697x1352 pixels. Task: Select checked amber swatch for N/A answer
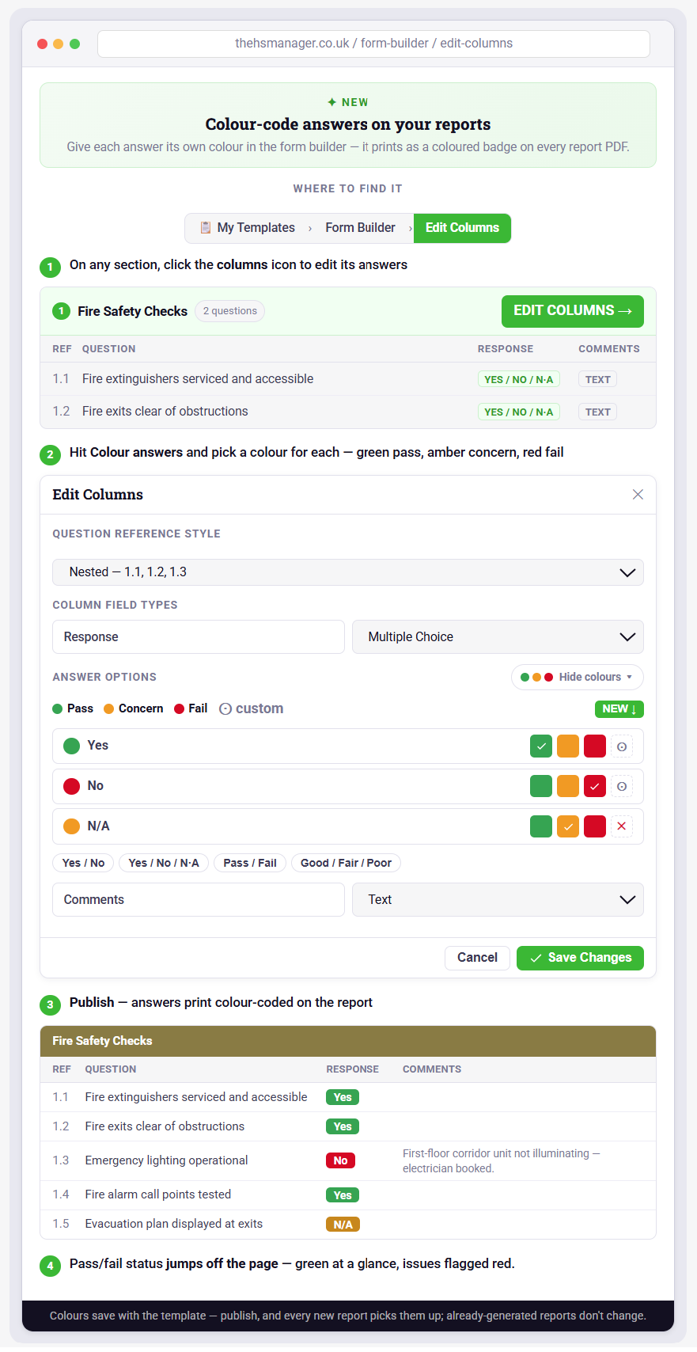pyautogui.click(x=568, y=826)
